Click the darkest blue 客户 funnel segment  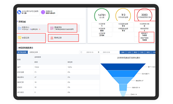123,67
